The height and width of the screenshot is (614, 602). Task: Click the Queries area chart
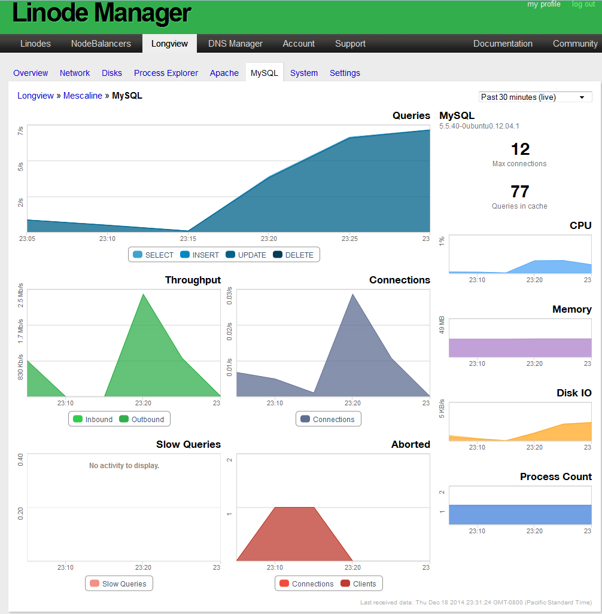(229, 179)
